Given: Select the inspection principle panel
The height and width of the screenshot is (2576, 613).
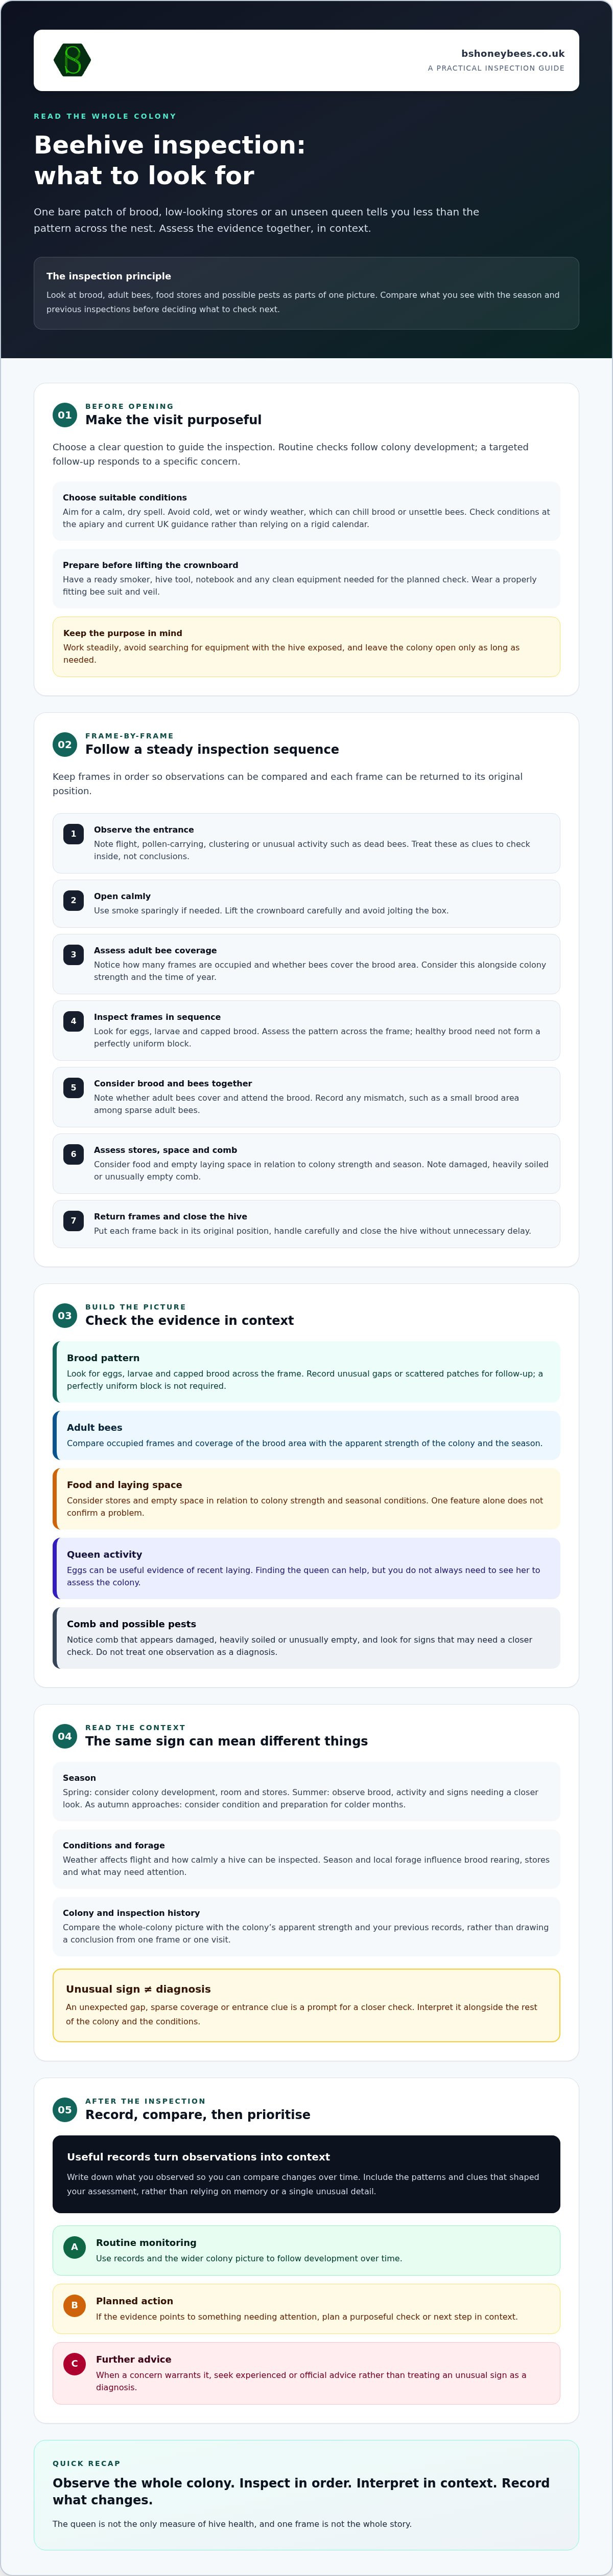Looking at the screenshot, I should click(306, 293).
